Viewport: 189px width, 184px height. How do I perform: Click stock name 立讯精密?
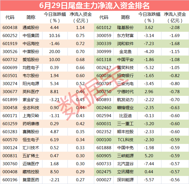125,172
